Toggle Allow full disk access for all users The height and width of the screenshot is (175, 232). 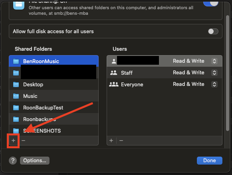(213, 32)
